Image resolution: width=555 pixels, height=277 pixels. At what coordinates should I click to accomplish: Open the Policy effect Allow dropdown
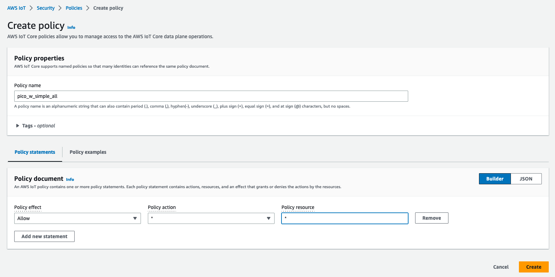(x=77, y=218)
